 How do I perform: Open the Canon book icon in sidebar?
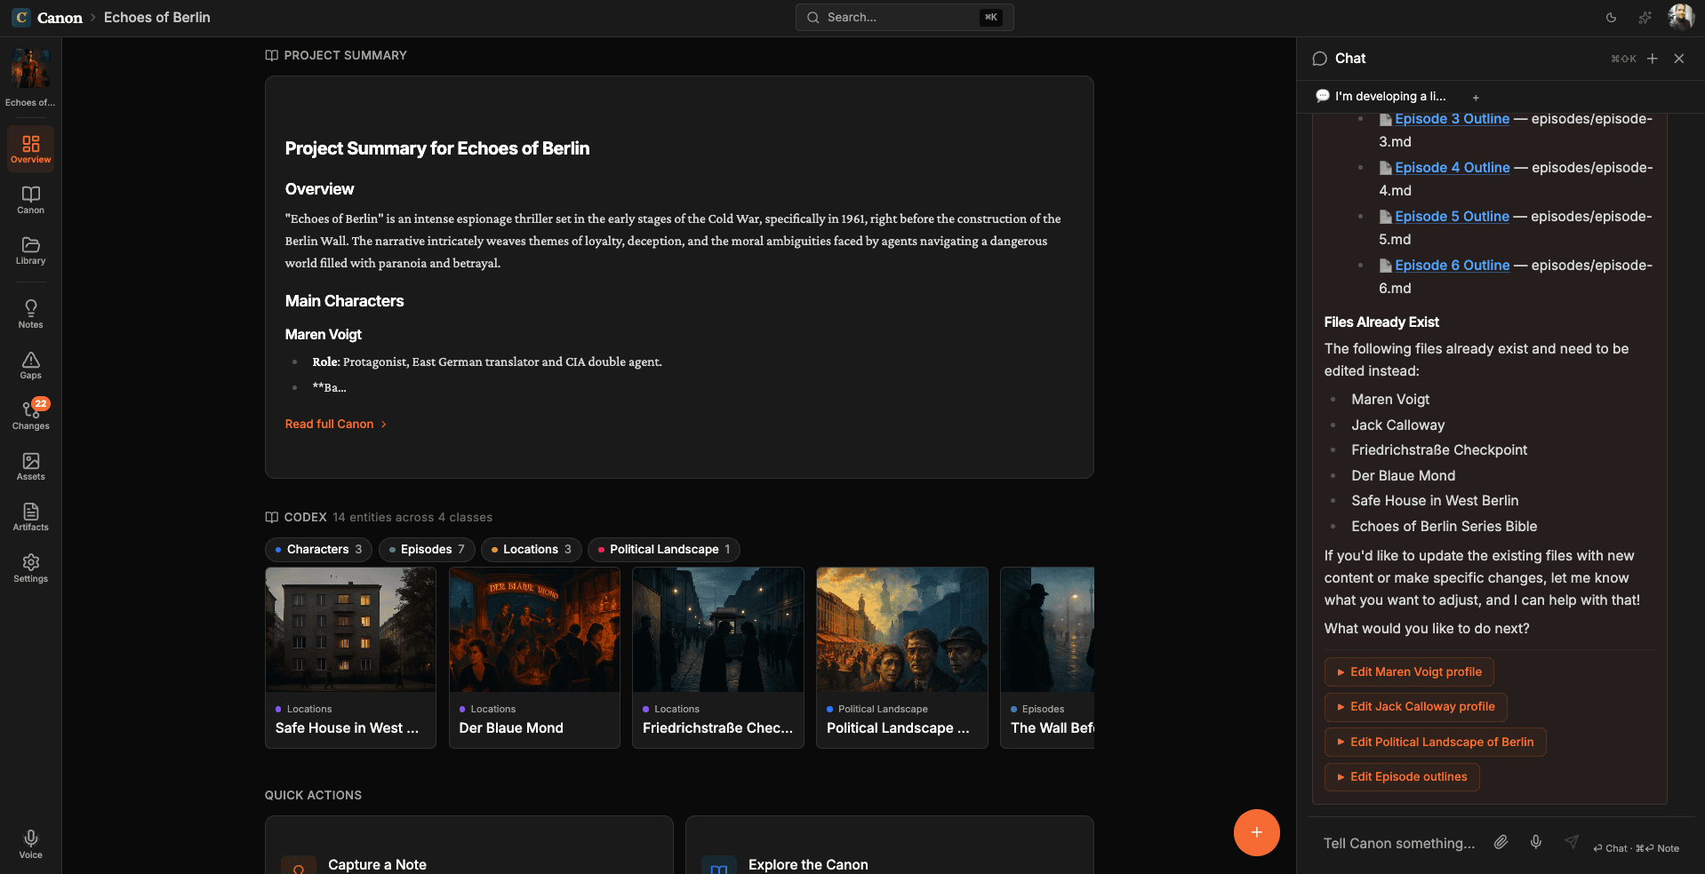tap(31, 199)
